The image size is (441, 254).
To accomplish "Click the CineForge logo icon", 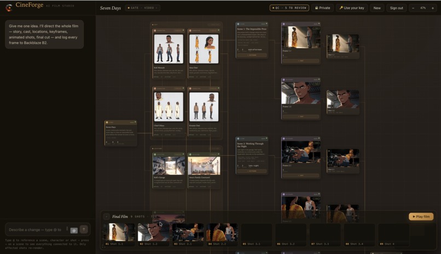I will click(9, 8).
